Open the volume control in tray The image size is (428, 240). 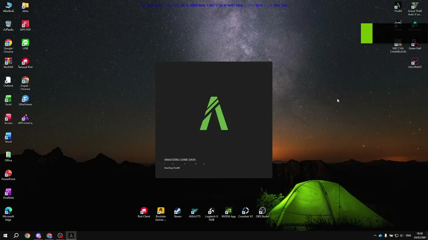click(x=402, y=236)
